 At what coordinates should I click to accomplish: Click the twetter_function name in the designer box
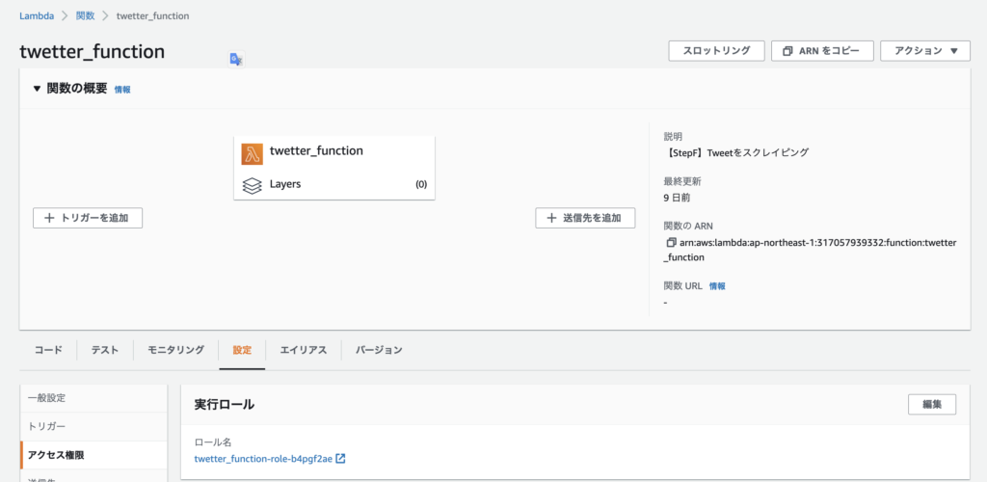(316, 151)
